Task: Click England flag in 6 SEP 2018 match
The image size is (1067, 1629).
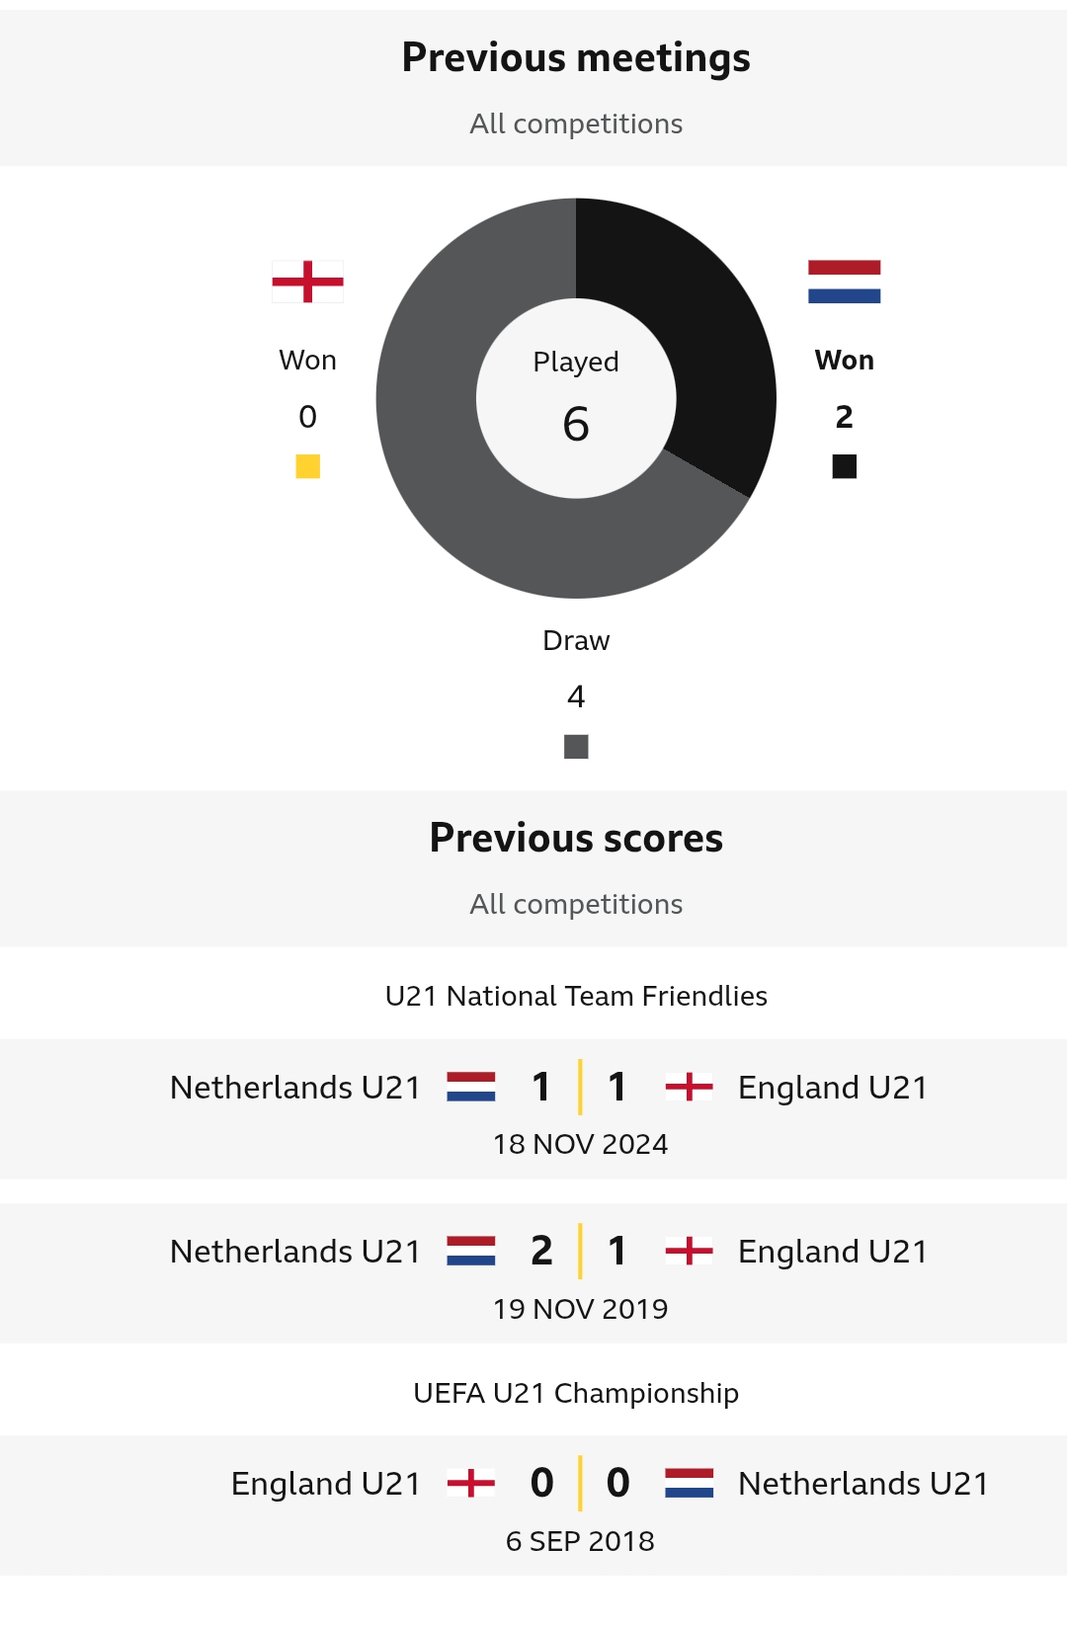Action: tap(471, 1483)
